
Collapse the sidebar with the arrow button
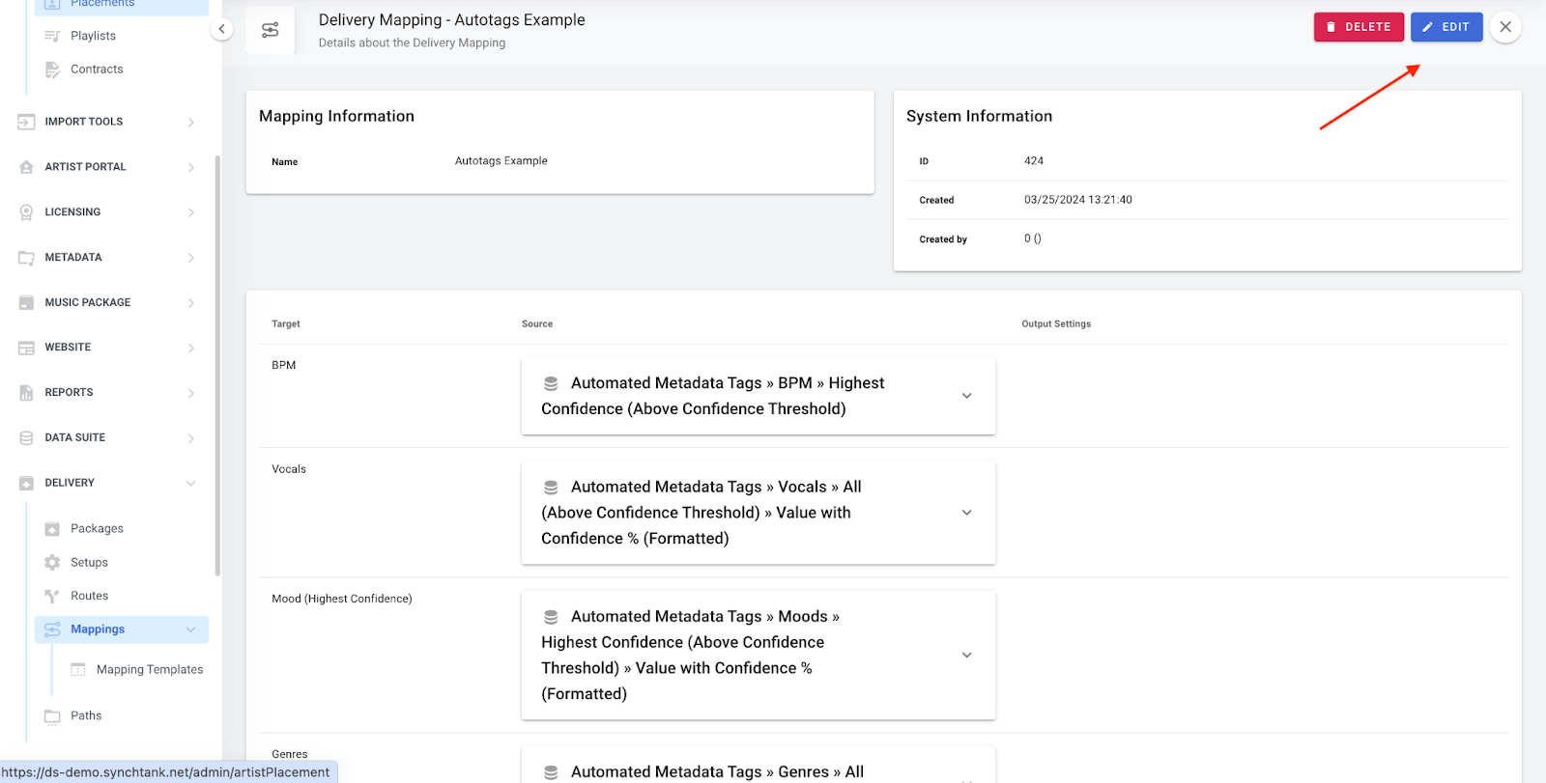click(x=221, y=29)
